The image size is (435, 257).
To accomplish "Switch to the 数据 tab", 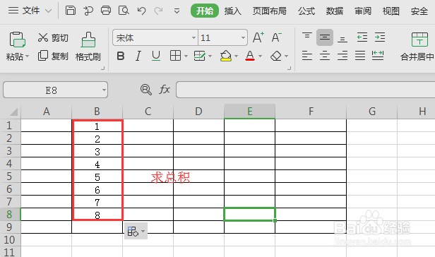I will pos(335,11).
